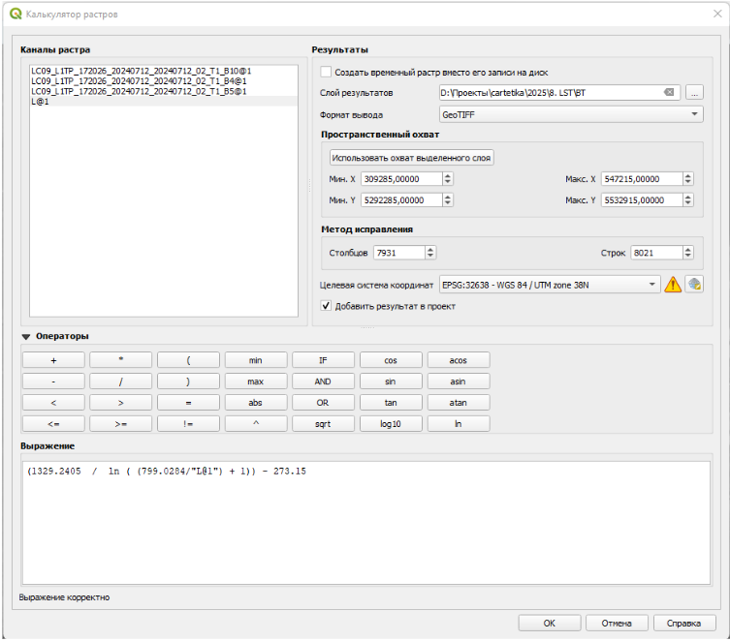Insert the divide / operator
This screenshot has height=641, width=730.
pyautogui.click(x=120, y=382)
